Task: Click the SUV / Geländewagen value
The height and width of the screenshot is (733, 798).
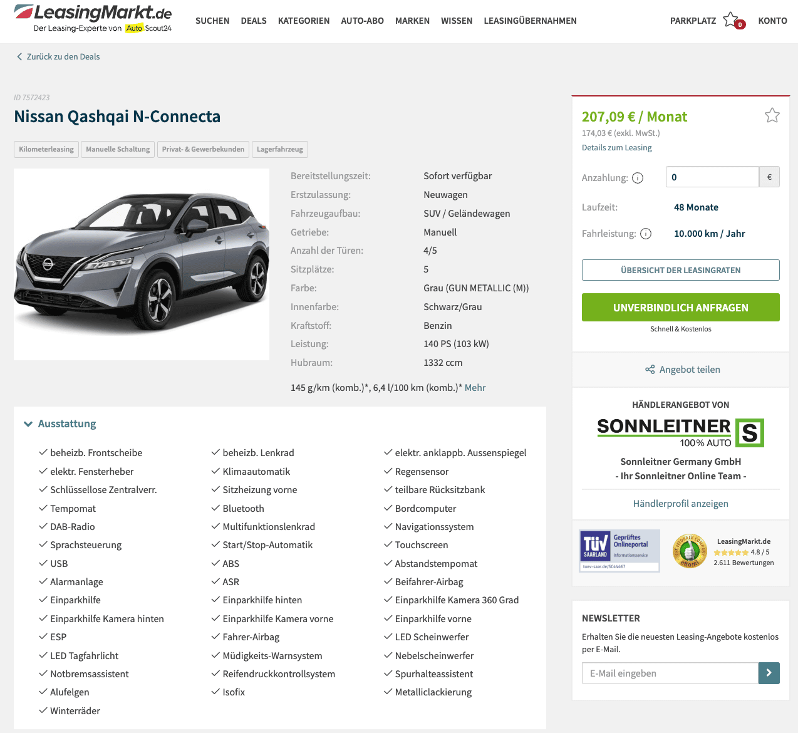Action: click(467, 214)
